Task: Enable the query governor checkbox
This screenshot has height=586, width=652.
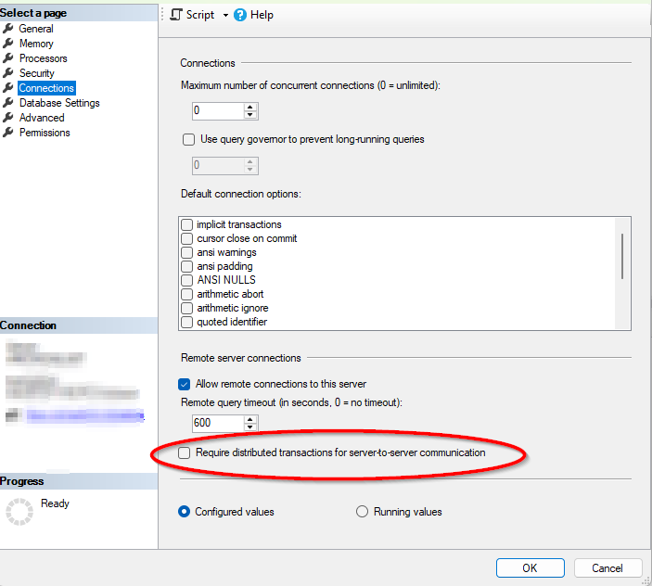Action: pos(188,140)
